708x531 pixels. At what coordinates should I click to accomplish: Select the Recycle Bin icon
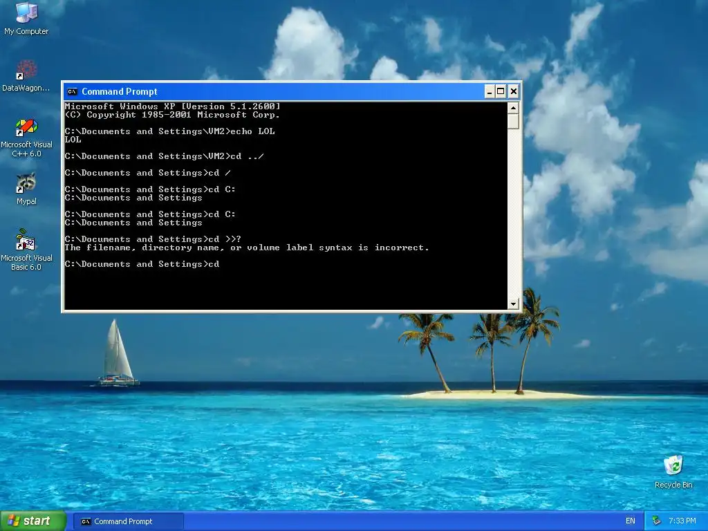pyautogui.click(x=673, y=472)
